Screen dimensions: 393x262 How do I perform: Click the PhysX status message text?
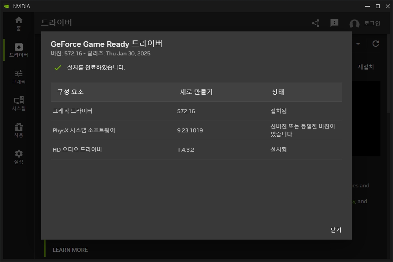click(303, 130)
